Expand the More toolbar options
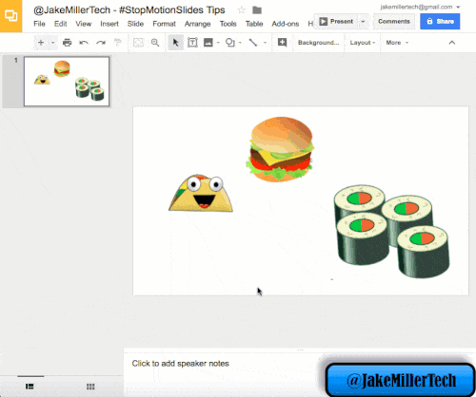The height and width of the screenshot is (397, 476). tap(397, 43)
